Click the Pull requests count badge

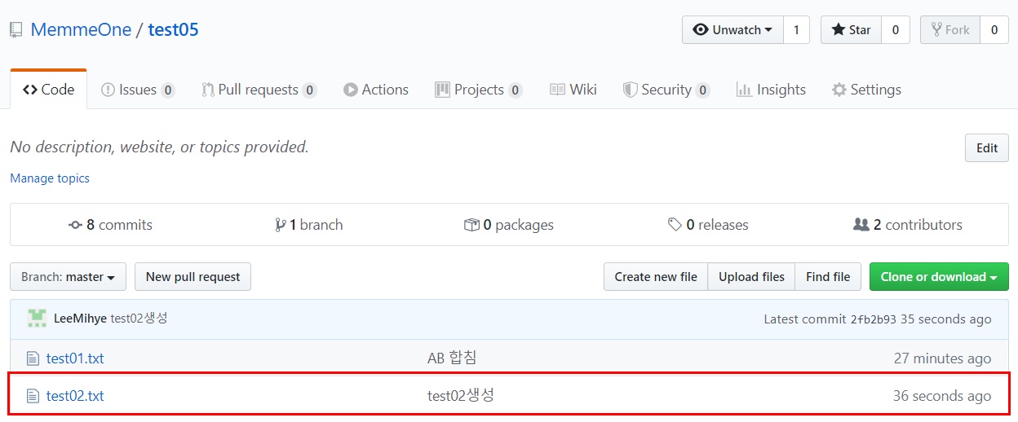[309, 90]
